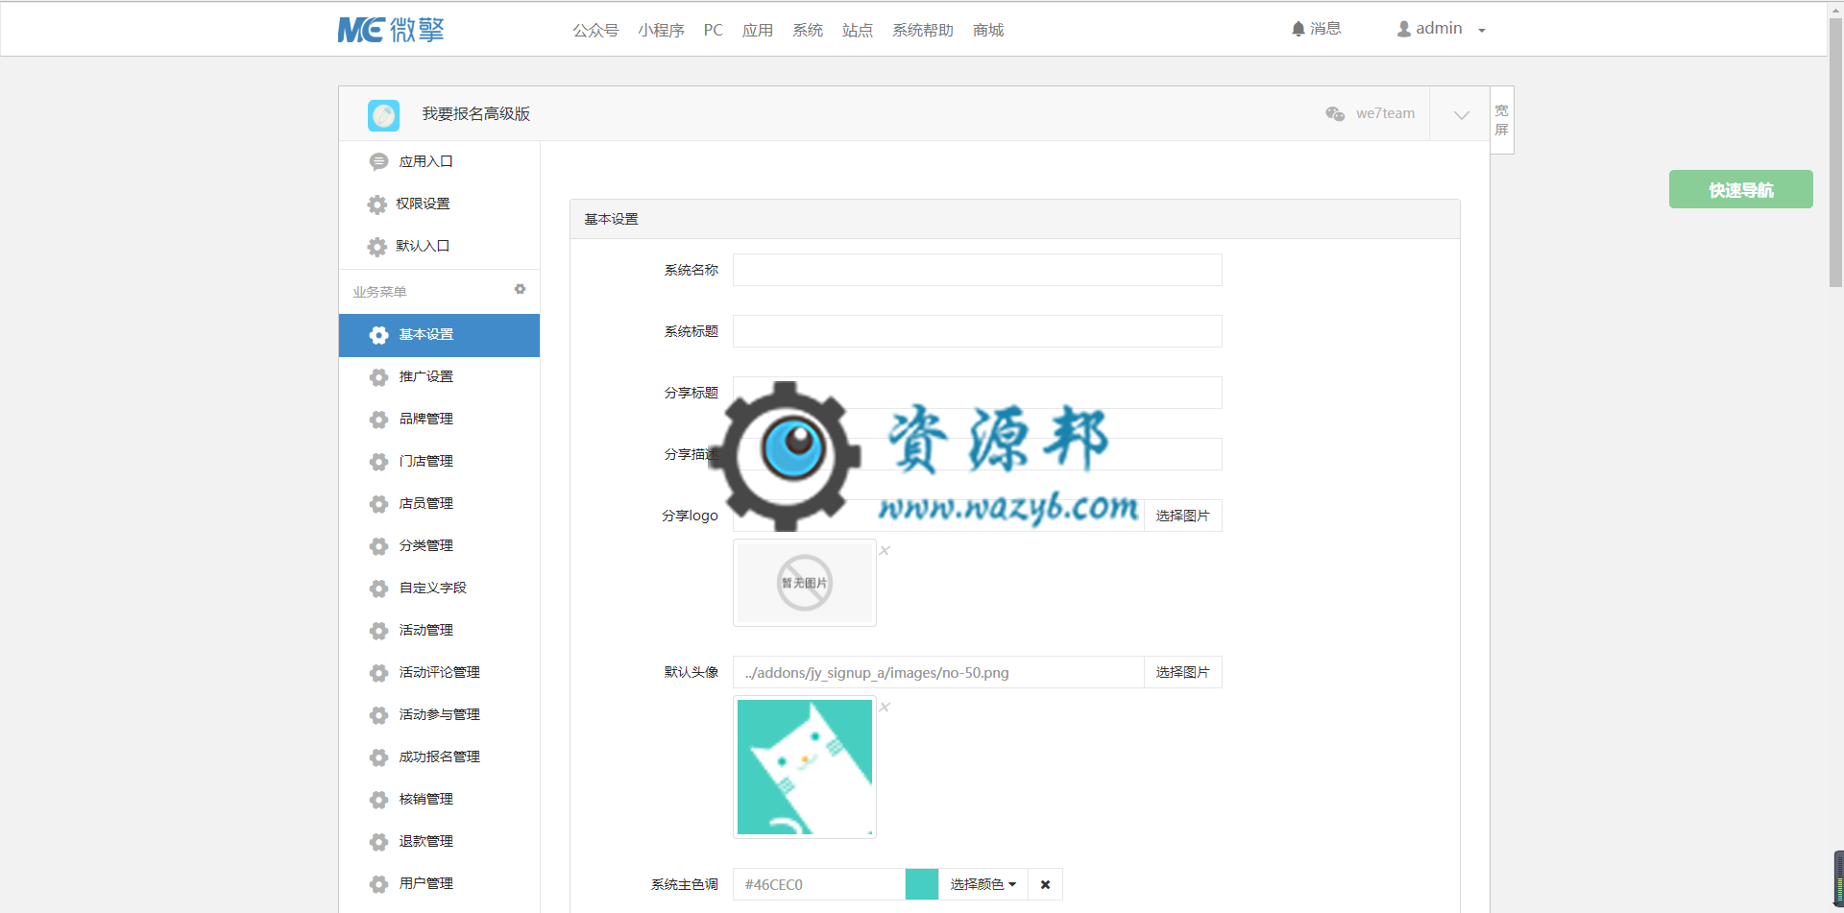1844x913 pixels.
Task: Click the gear icon beside 活动管理
Action: pyautogui.click(x=379, y=631)
